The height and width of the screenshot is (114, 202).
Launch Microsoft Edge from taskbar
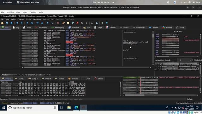tap(76, 108)
